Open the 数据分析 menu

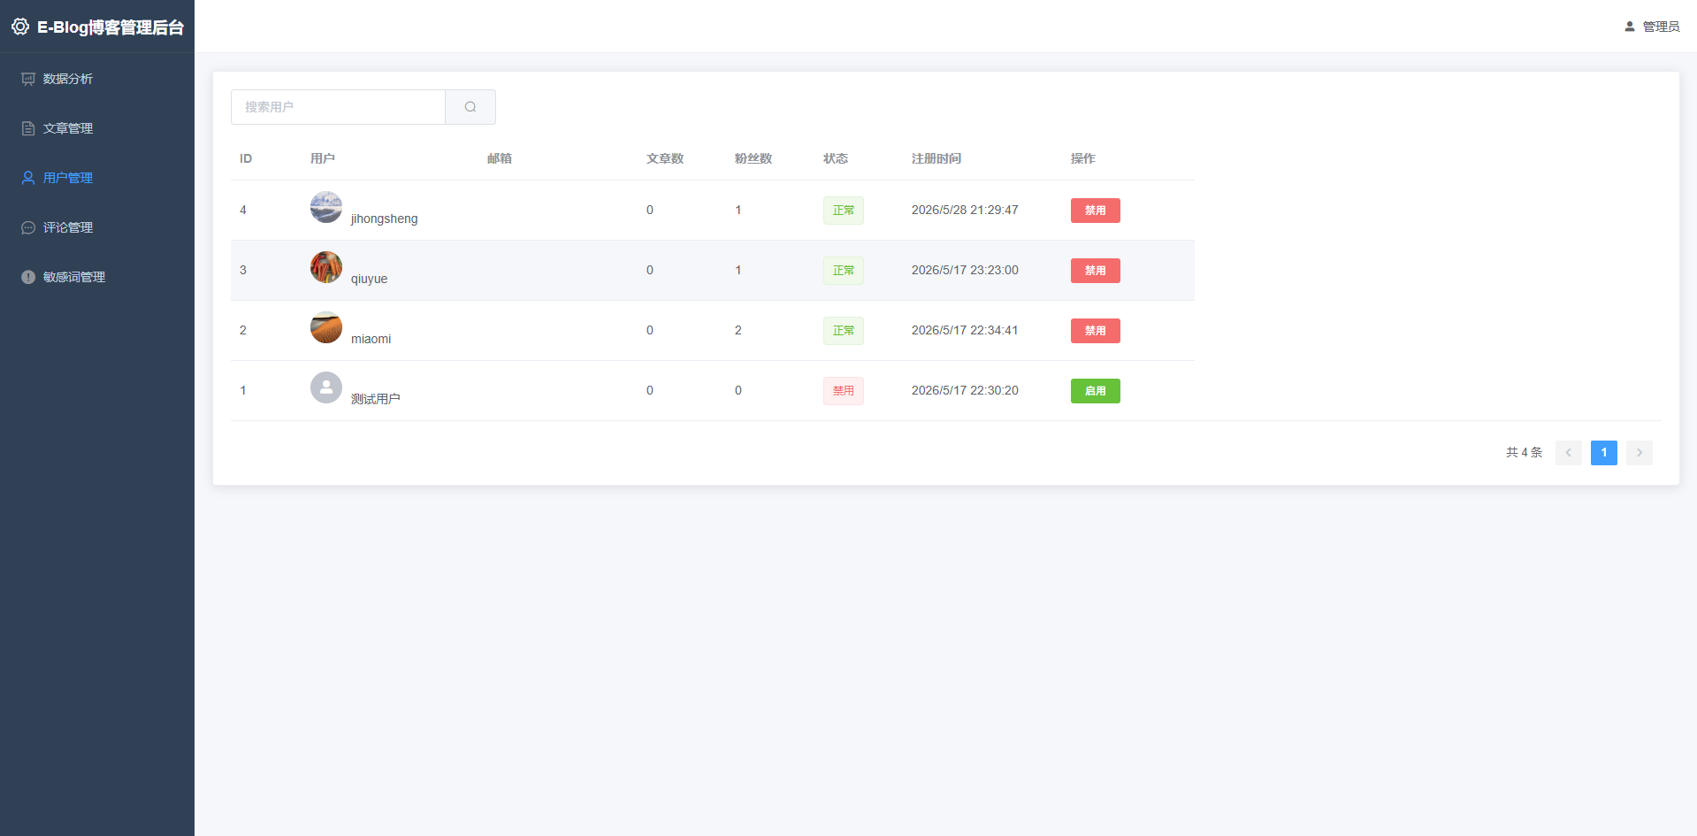tap(97, 79)
